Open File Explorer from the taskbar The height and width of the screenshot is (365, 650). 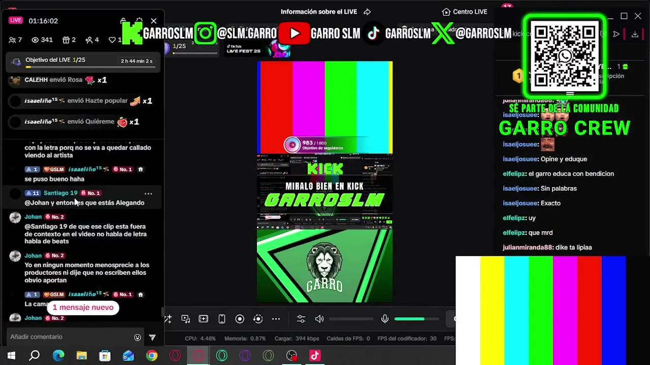pyautogui.click(x=82, y=356)
